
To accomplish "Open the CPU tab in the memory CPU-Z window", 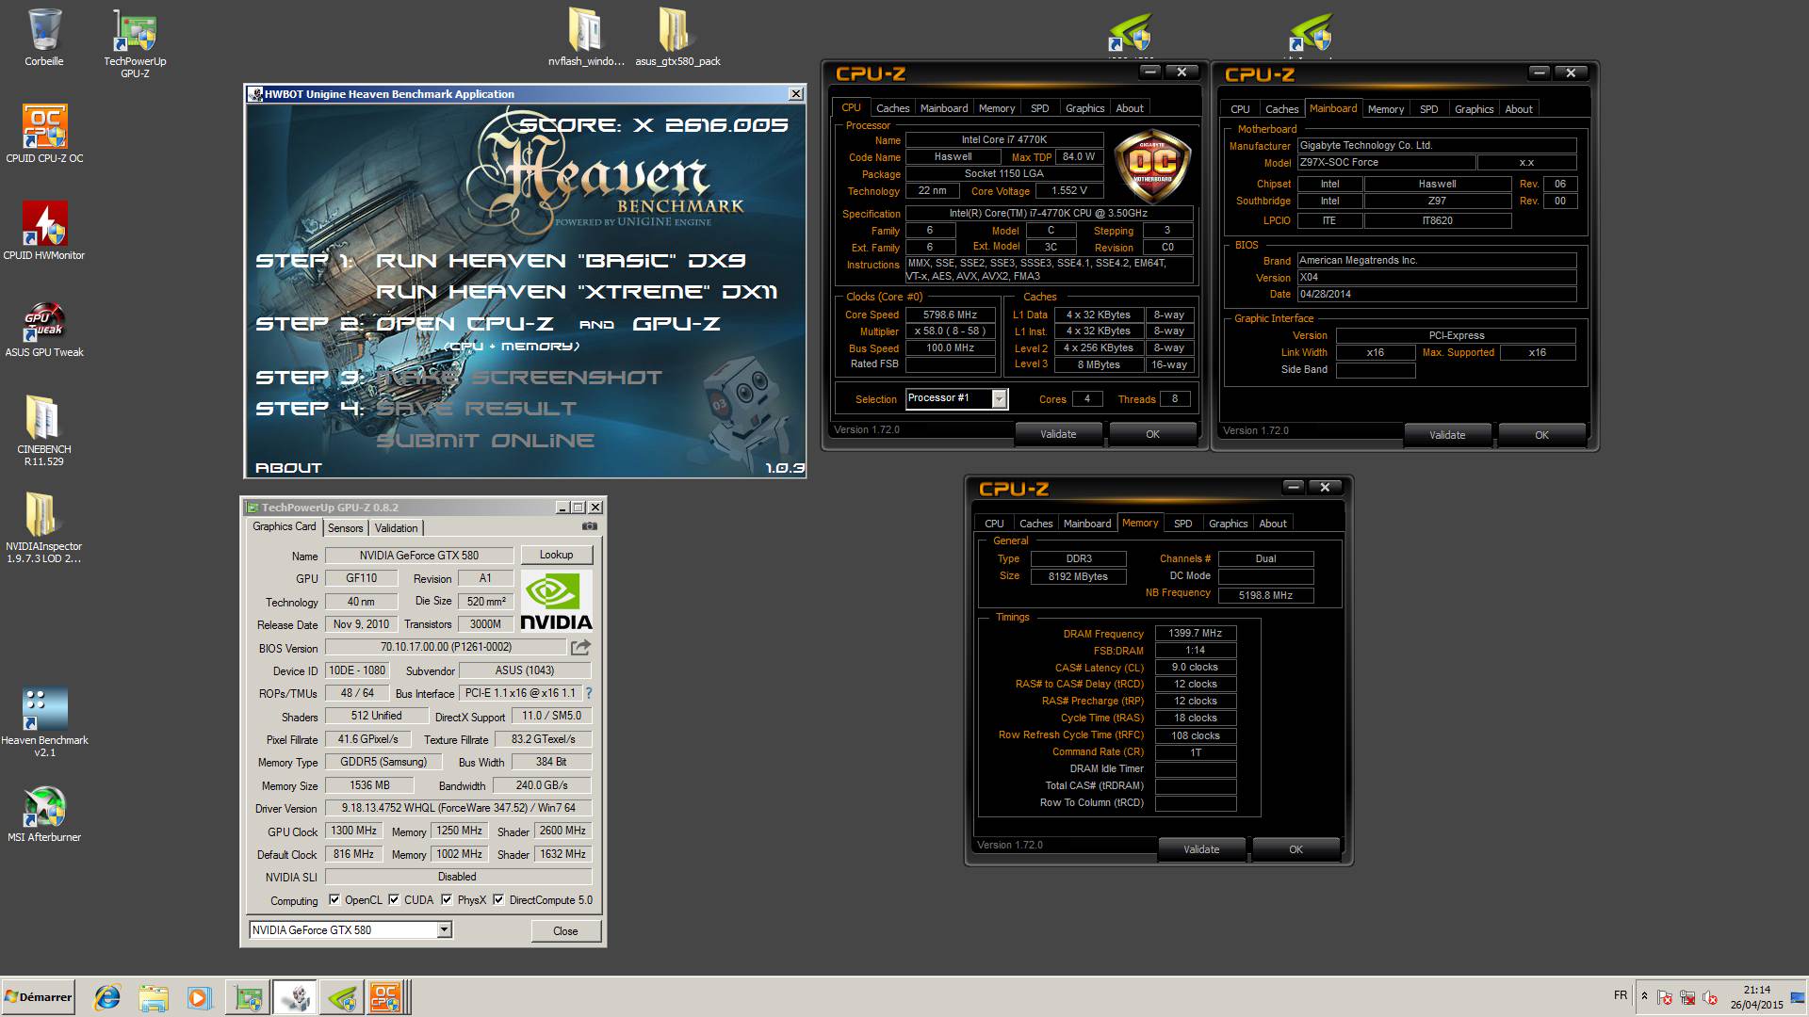I will click(x=994, y=524).
